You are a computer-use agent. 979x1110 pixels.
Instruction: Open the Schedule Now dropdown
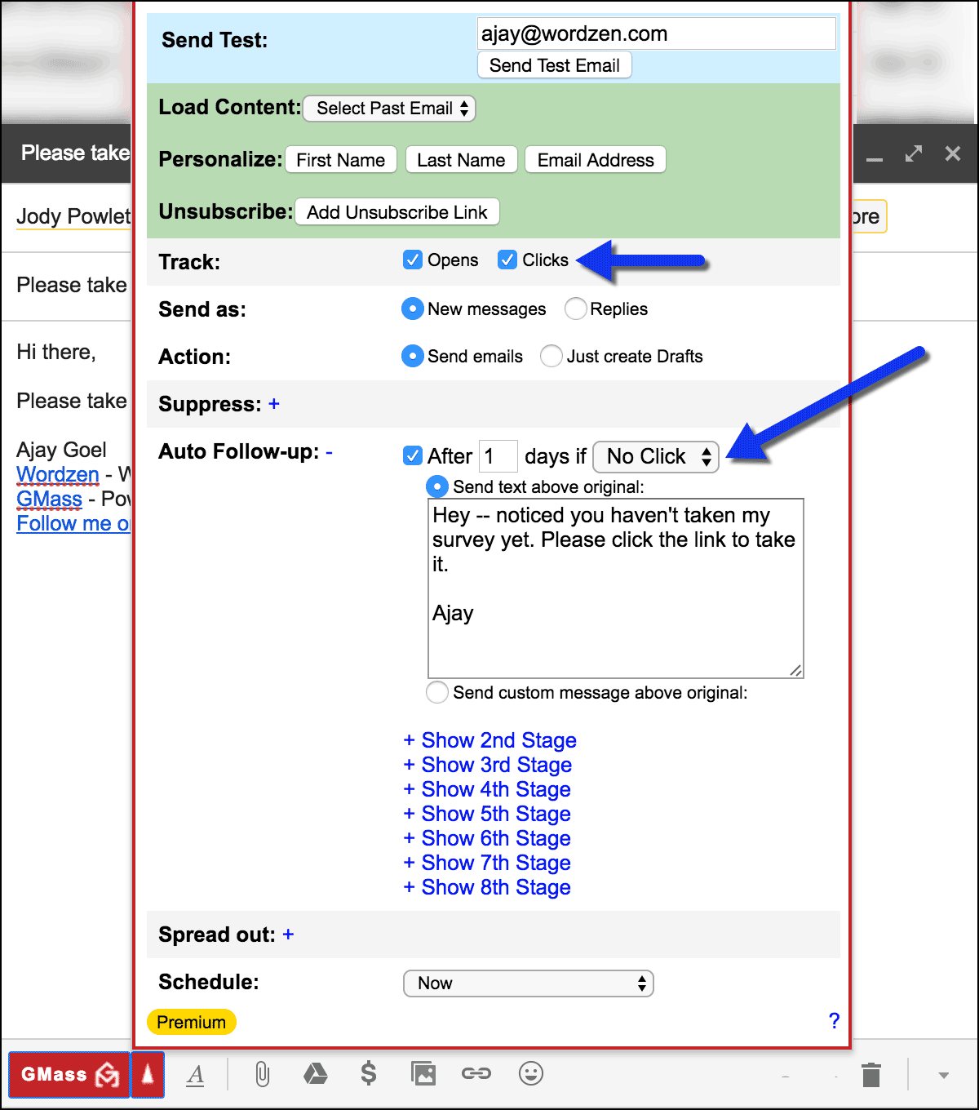[529, 983]
